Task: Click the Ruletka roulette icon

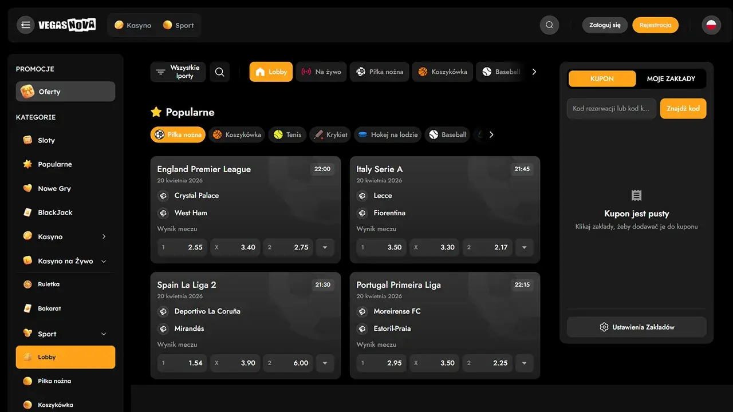Action: (27, 284)
